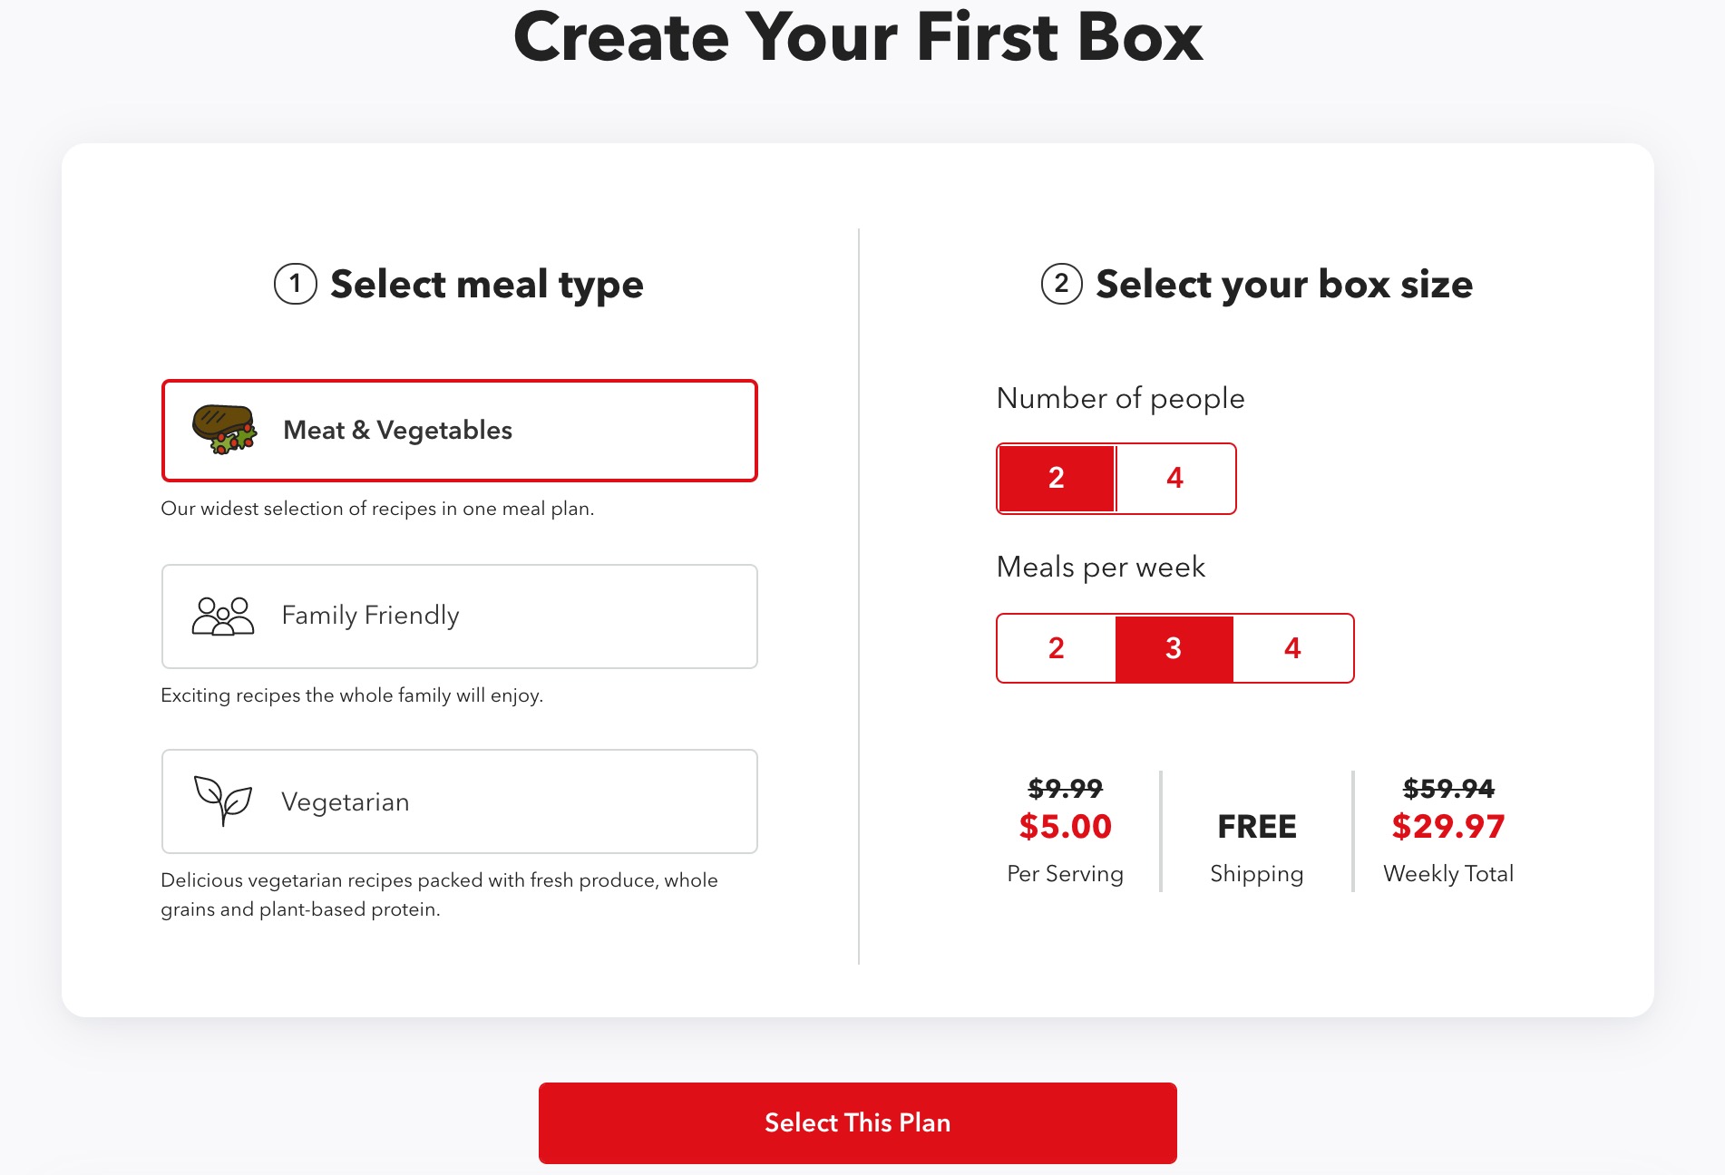Click the Vegetarian leaf sprout icon
1725x1175 pixels.
[x=223, y=801]
